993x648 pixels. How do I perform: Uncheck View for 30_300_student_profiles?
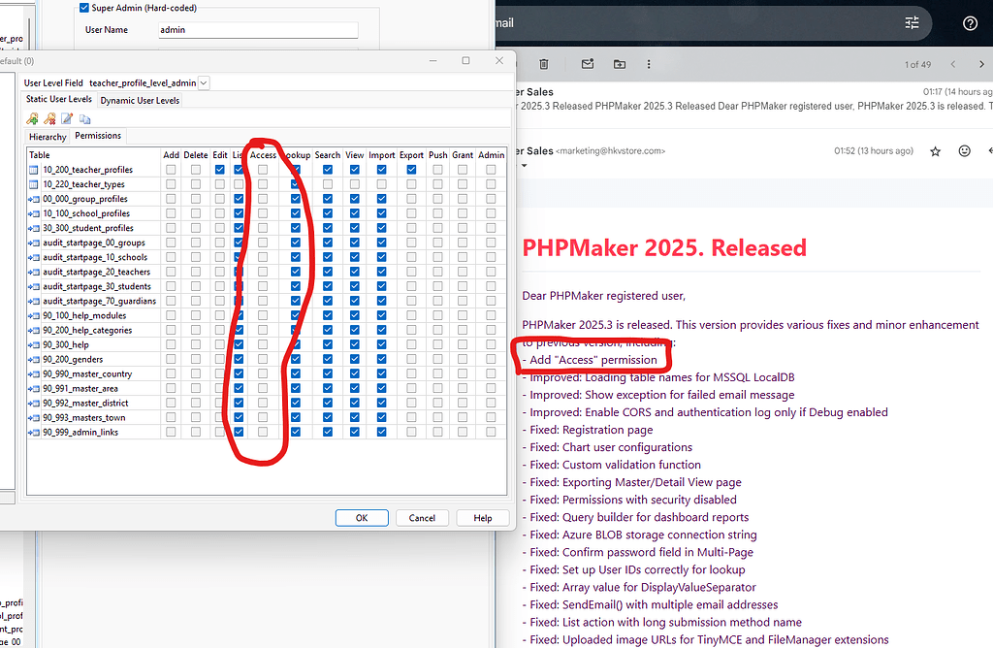pyautogui.click(x=355, y=228)
